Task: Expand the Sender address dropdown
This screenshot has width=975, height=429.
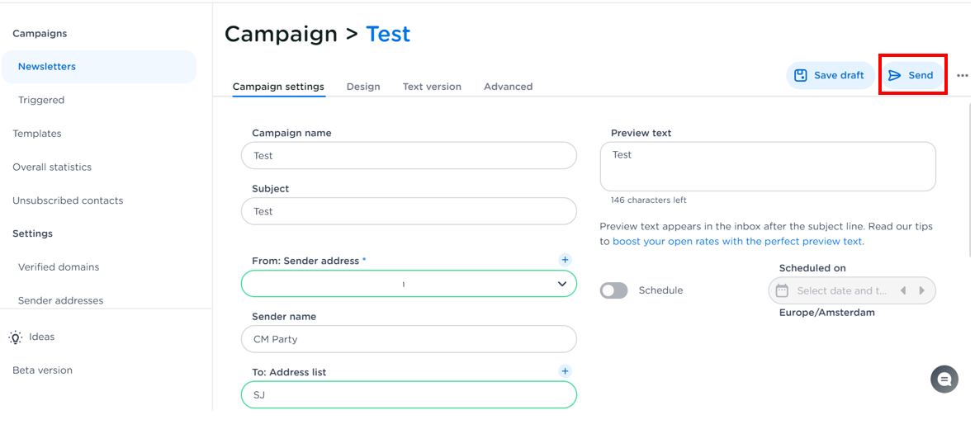Action: [561, 284]
